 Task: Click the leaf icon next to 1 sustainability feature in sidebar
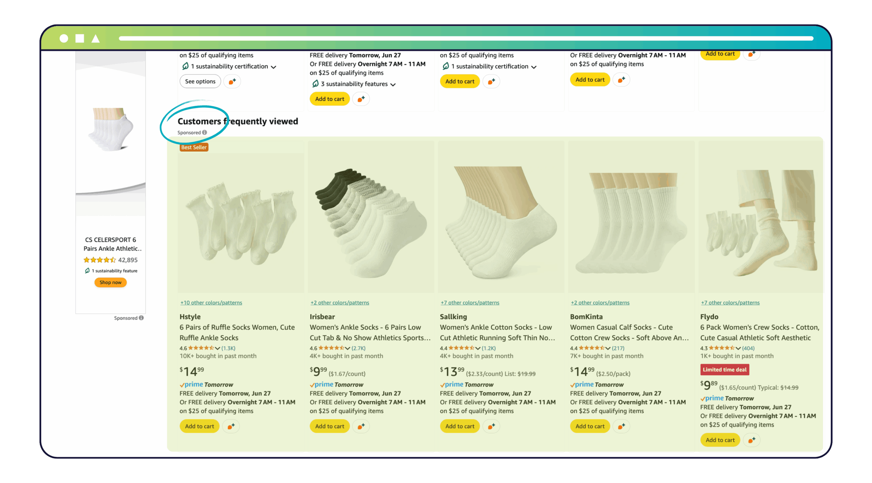(87, 271)
